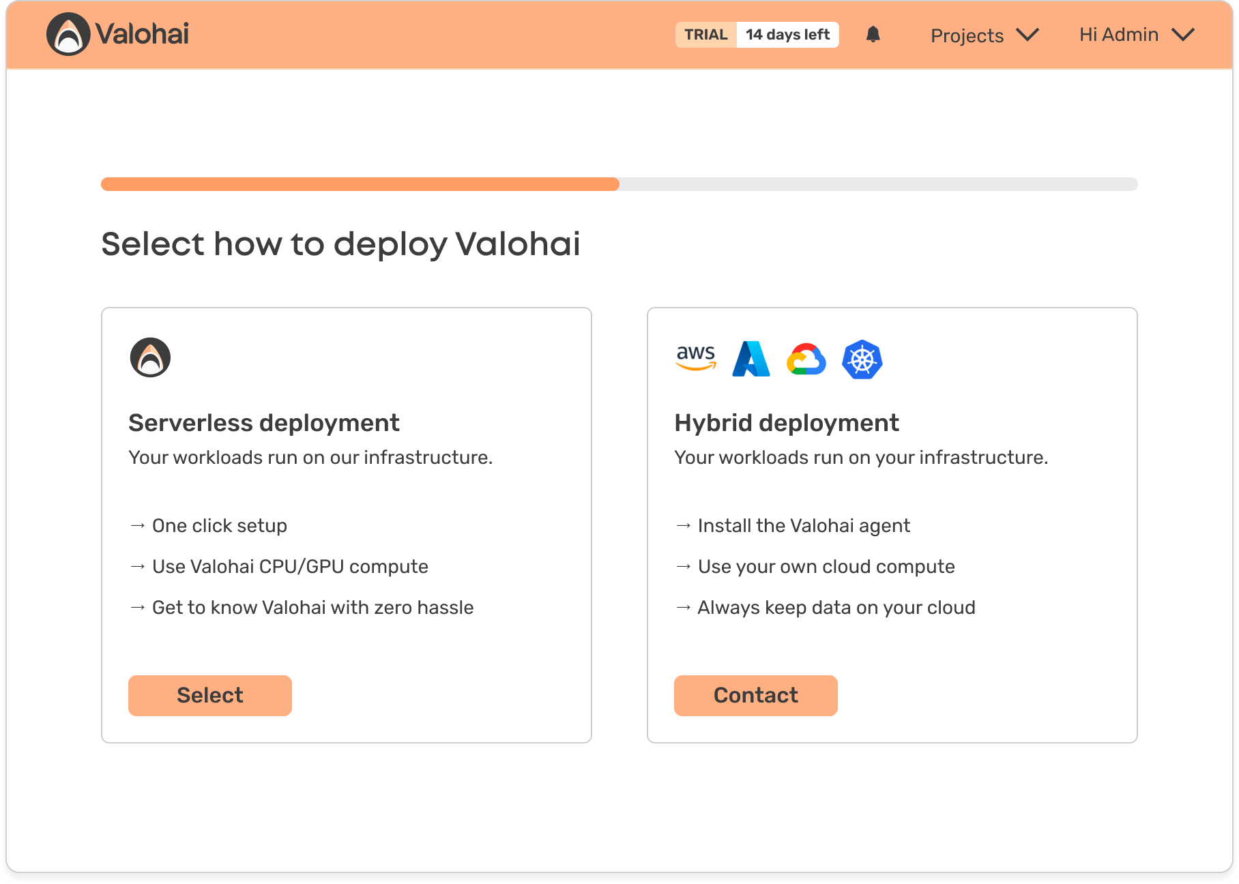Click 'Get to know Valohai with zero hassle'

(302, 608)
